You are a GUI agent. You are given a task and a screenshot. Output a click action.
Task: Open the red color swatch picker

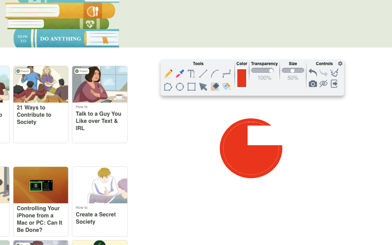242,78
